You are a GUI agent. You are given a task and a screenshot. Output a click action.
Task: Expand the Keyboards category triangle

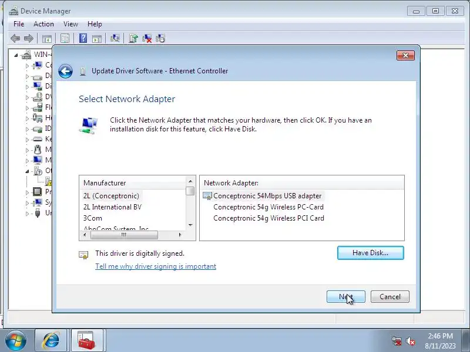click(x=27, y=140)
